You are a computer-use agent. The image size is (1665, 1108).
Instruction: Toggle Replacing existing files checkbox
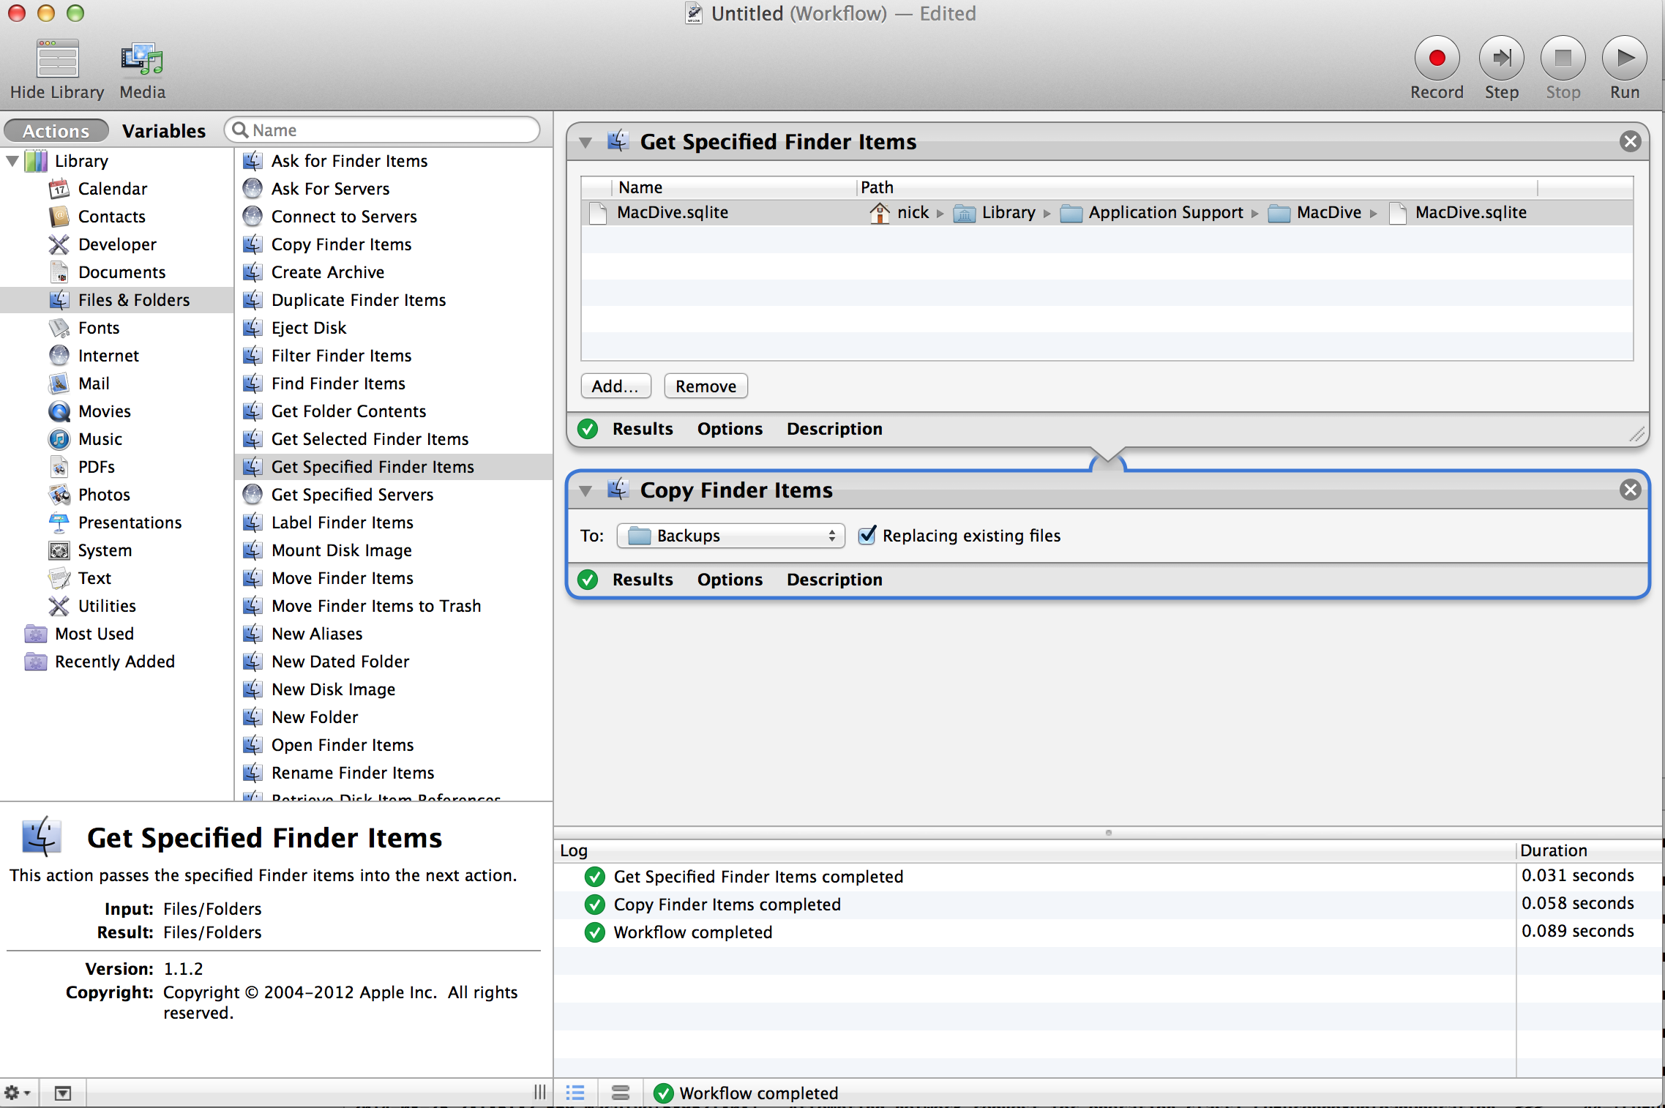coord(867,536)
